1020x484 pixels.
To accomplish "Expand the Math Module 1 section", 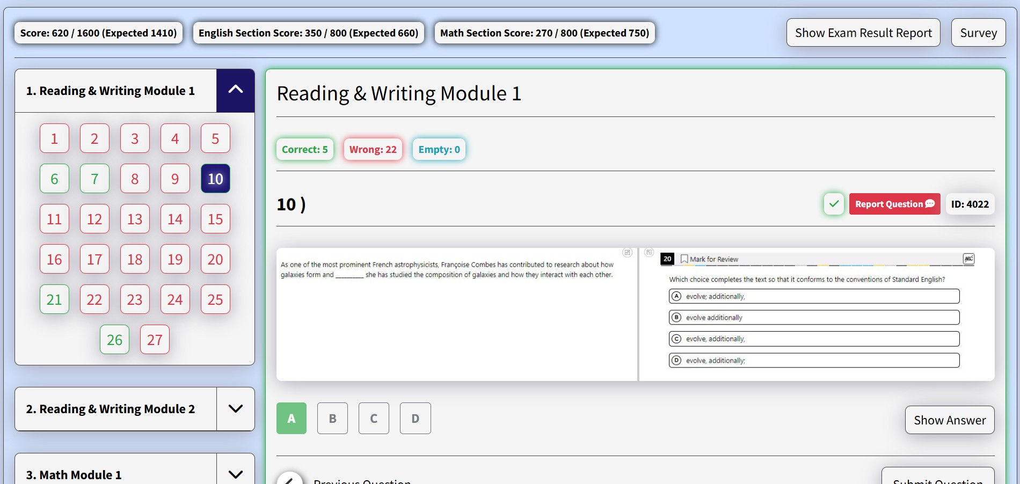I will [x=235, y=474].
